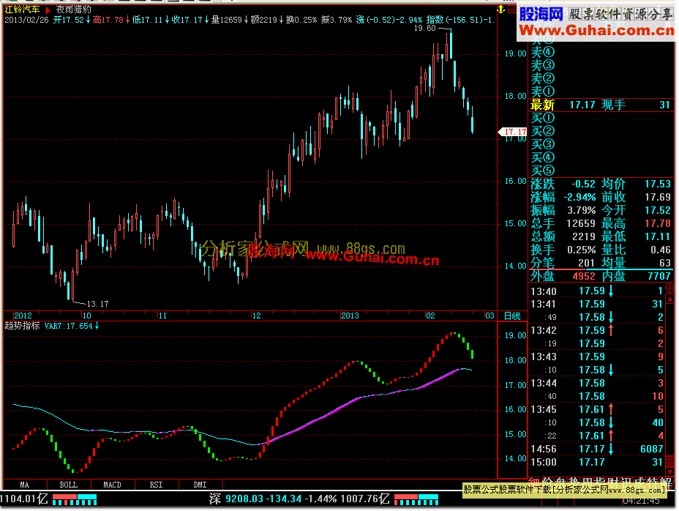
Task: Click the stock name 江铃汽车
Action: [22, 9]
